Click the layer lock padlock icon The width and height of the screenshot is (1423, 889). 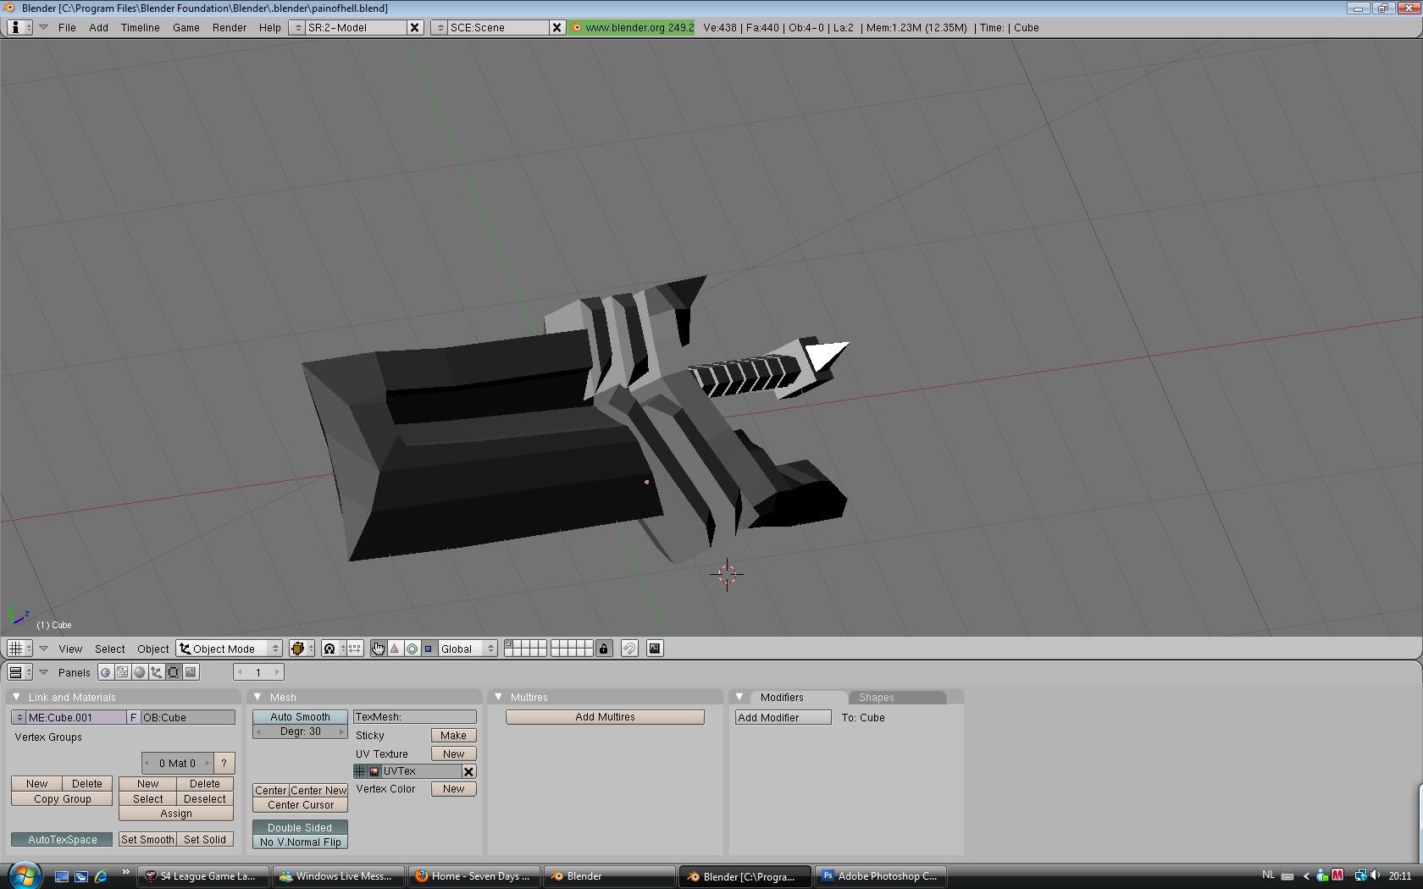pyautogui.click(x=603, y=649)
